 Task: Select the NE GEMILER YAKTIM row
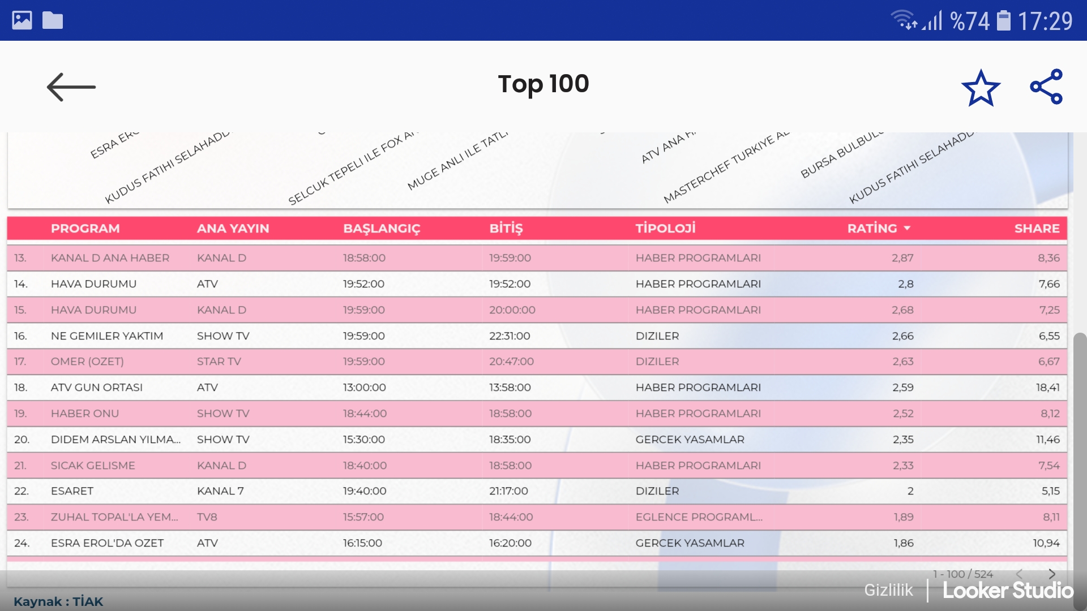click(x=107, y=335)
